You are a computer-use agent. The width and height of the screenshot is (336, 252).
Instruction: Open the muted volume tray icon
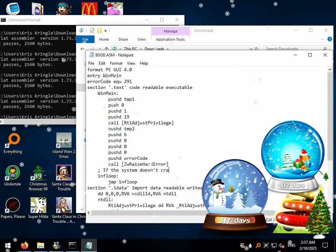click(282, 245)
